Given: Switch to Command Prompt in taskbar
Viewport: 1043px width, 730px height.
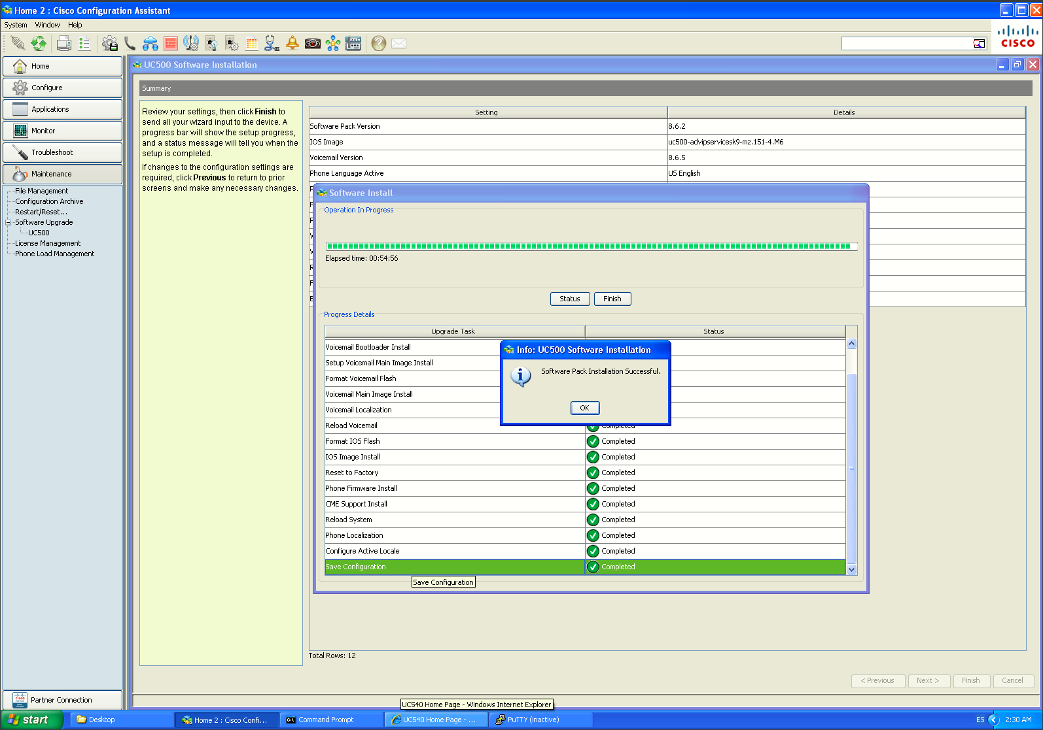Looking at the screenshot, I should pos(332,720).
